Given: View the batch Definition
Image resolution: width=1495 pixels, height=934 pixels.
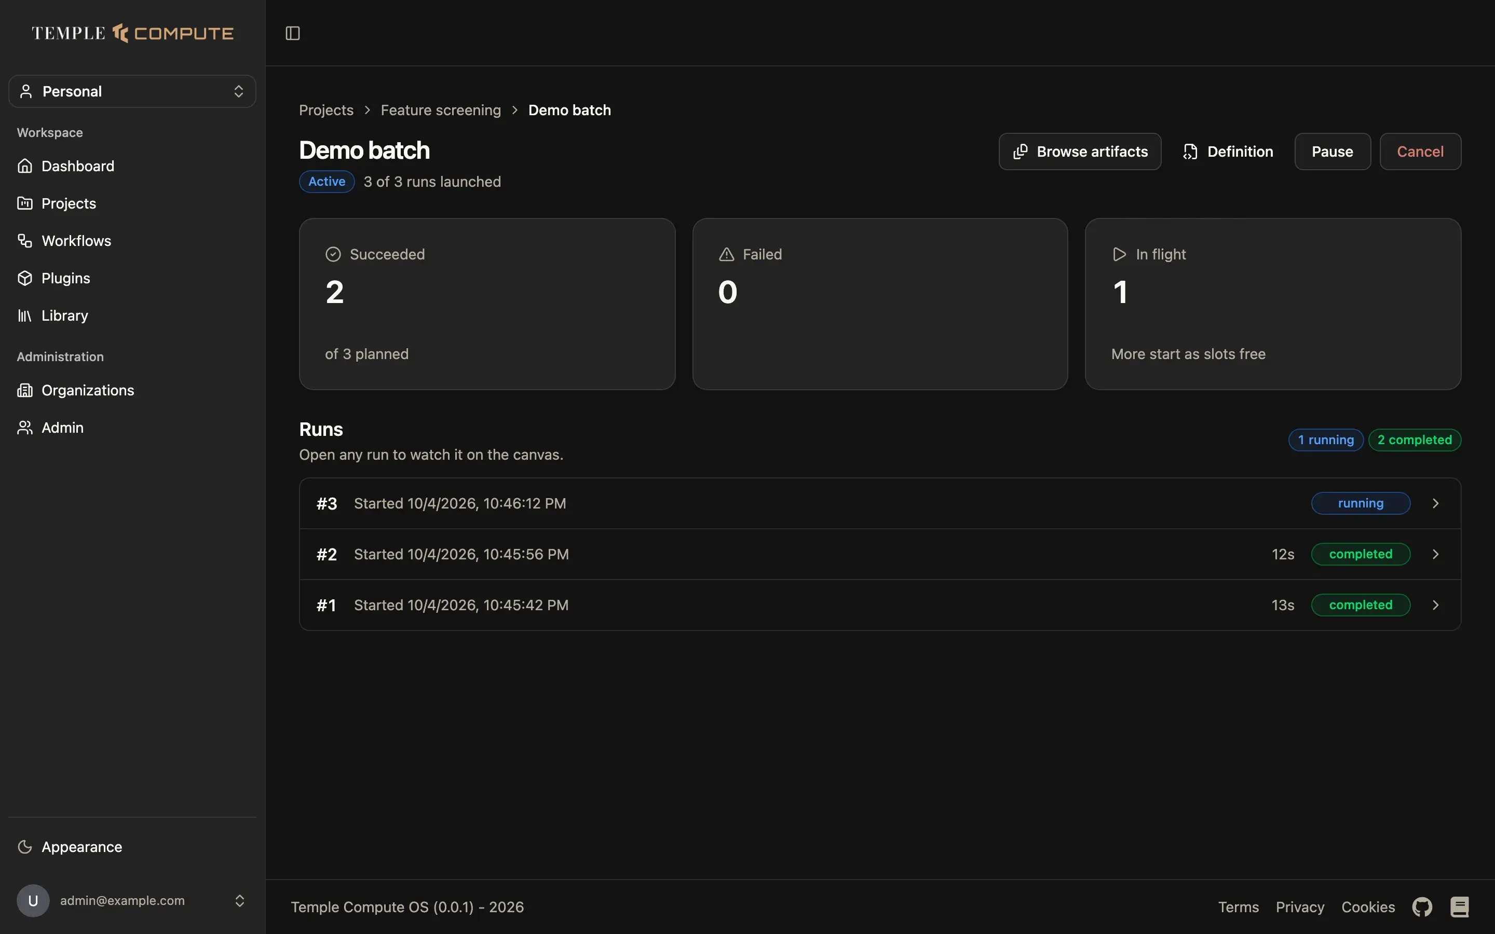Looking at the screenshot, I should click(x=1228, y=152).
